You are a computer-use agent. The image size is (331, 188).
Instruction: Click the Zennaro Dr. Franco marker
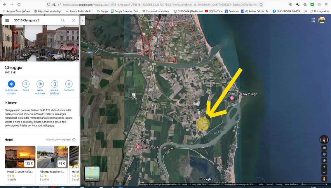click(x=138, y=147)
